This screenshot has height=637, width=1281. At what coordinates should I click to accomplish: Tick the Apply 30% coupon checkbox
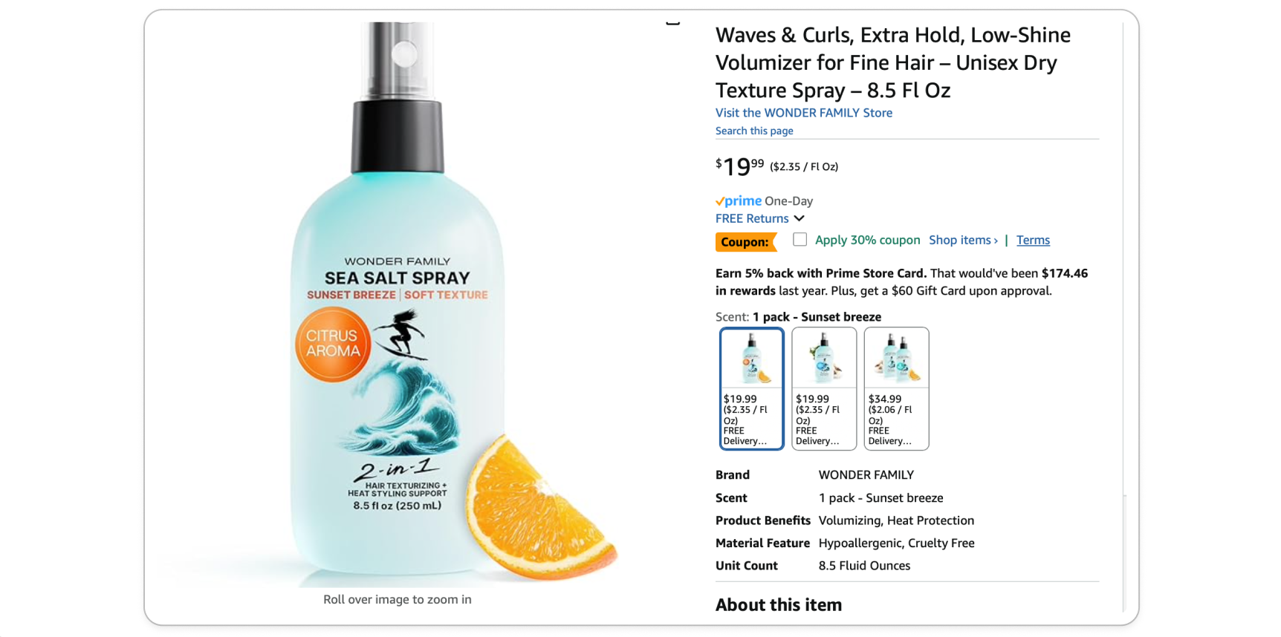(800, 240)
